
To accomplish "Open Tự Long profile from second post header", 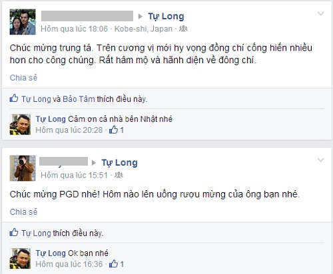I will 119,163.
